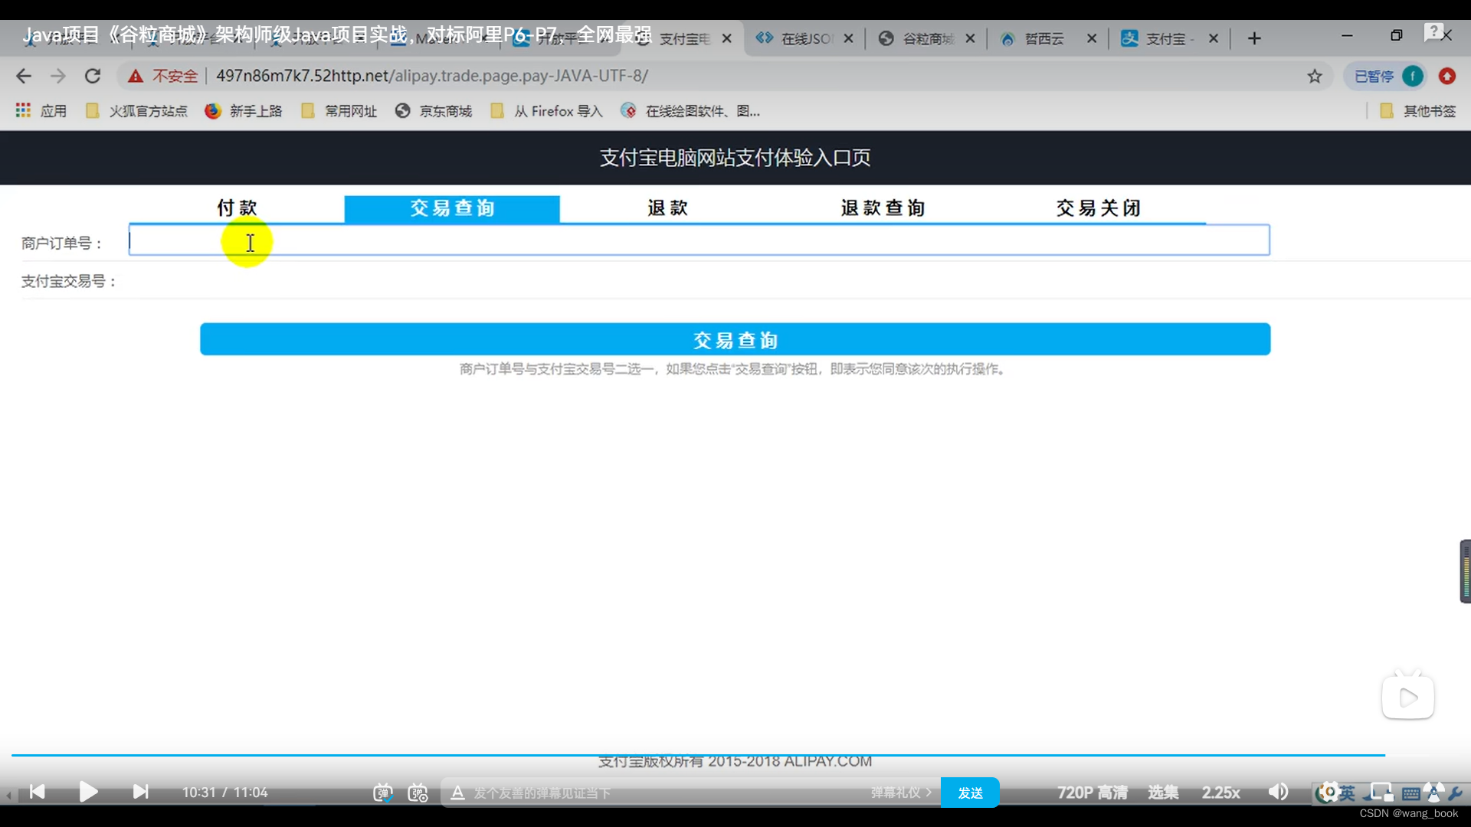1471x827 pixels.
Task: Open the 弹幕礼仪 link
Action: (x=901, y=793)
